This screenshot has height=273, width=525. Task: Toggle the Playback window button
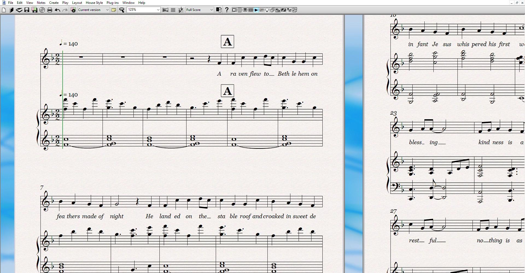pos(256,10)
